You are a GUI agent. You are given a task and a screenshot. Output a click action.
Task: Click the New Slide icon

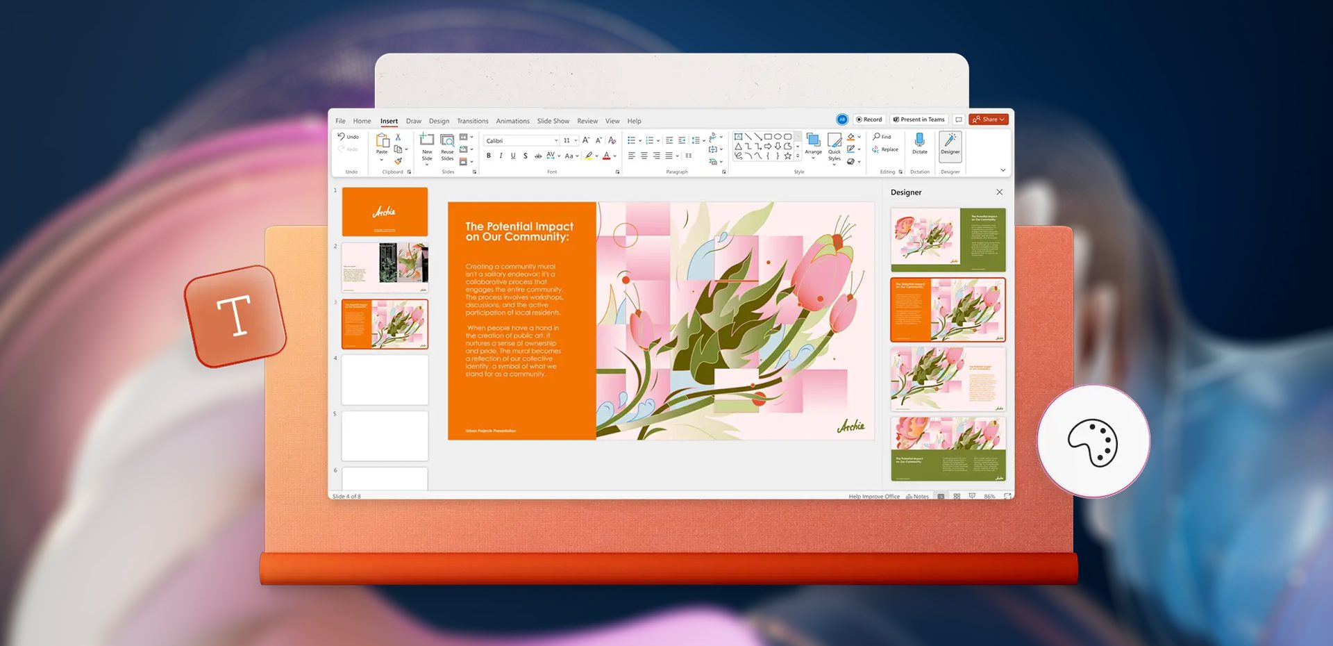[x=427, y=140]
